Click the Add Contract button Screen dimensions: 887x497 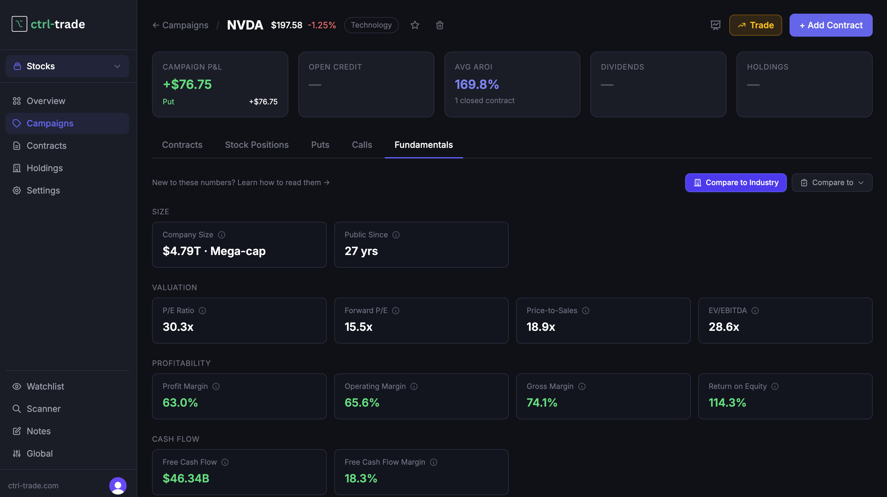point(831,25)
